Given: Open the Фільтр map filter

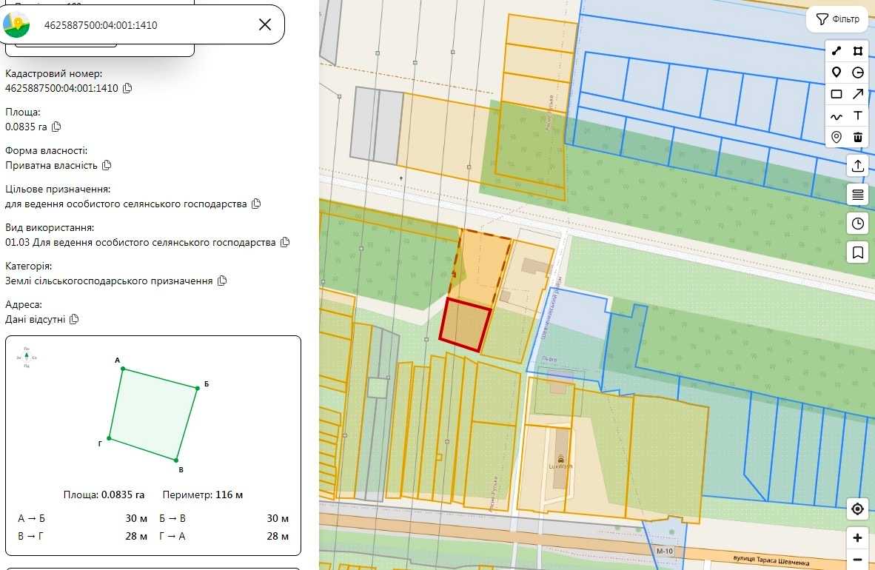Looking at the screenshot, I should pos(837,19).
